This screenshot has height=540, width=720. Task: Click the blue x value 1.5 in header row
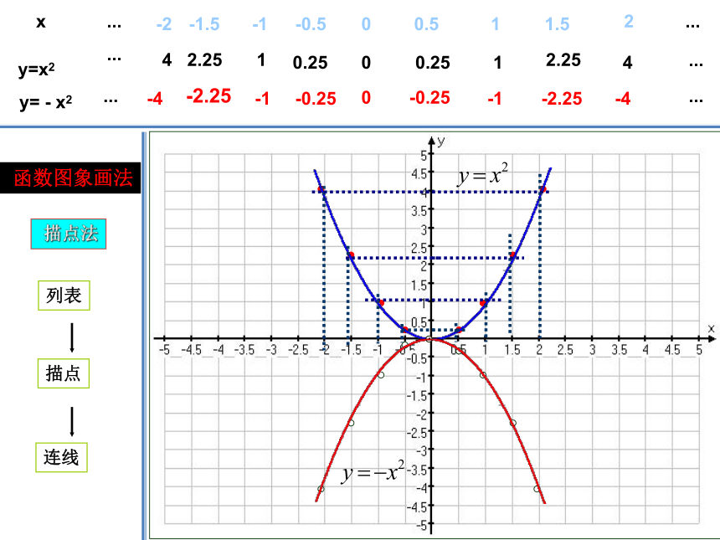tap(557, 24)
